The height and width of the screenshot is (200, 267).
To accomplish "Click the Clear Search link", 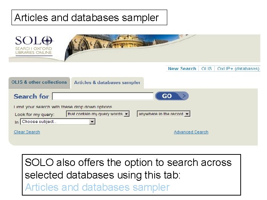I will tap(27, 132).
